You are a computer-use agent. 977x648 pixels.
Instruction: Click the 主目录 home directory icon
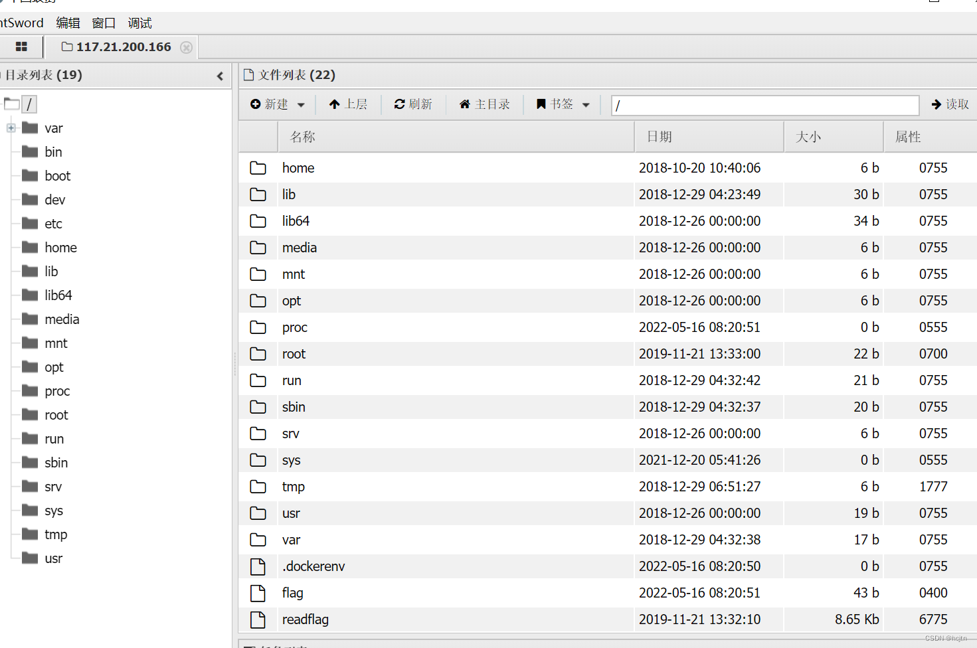tap(464, 104)
